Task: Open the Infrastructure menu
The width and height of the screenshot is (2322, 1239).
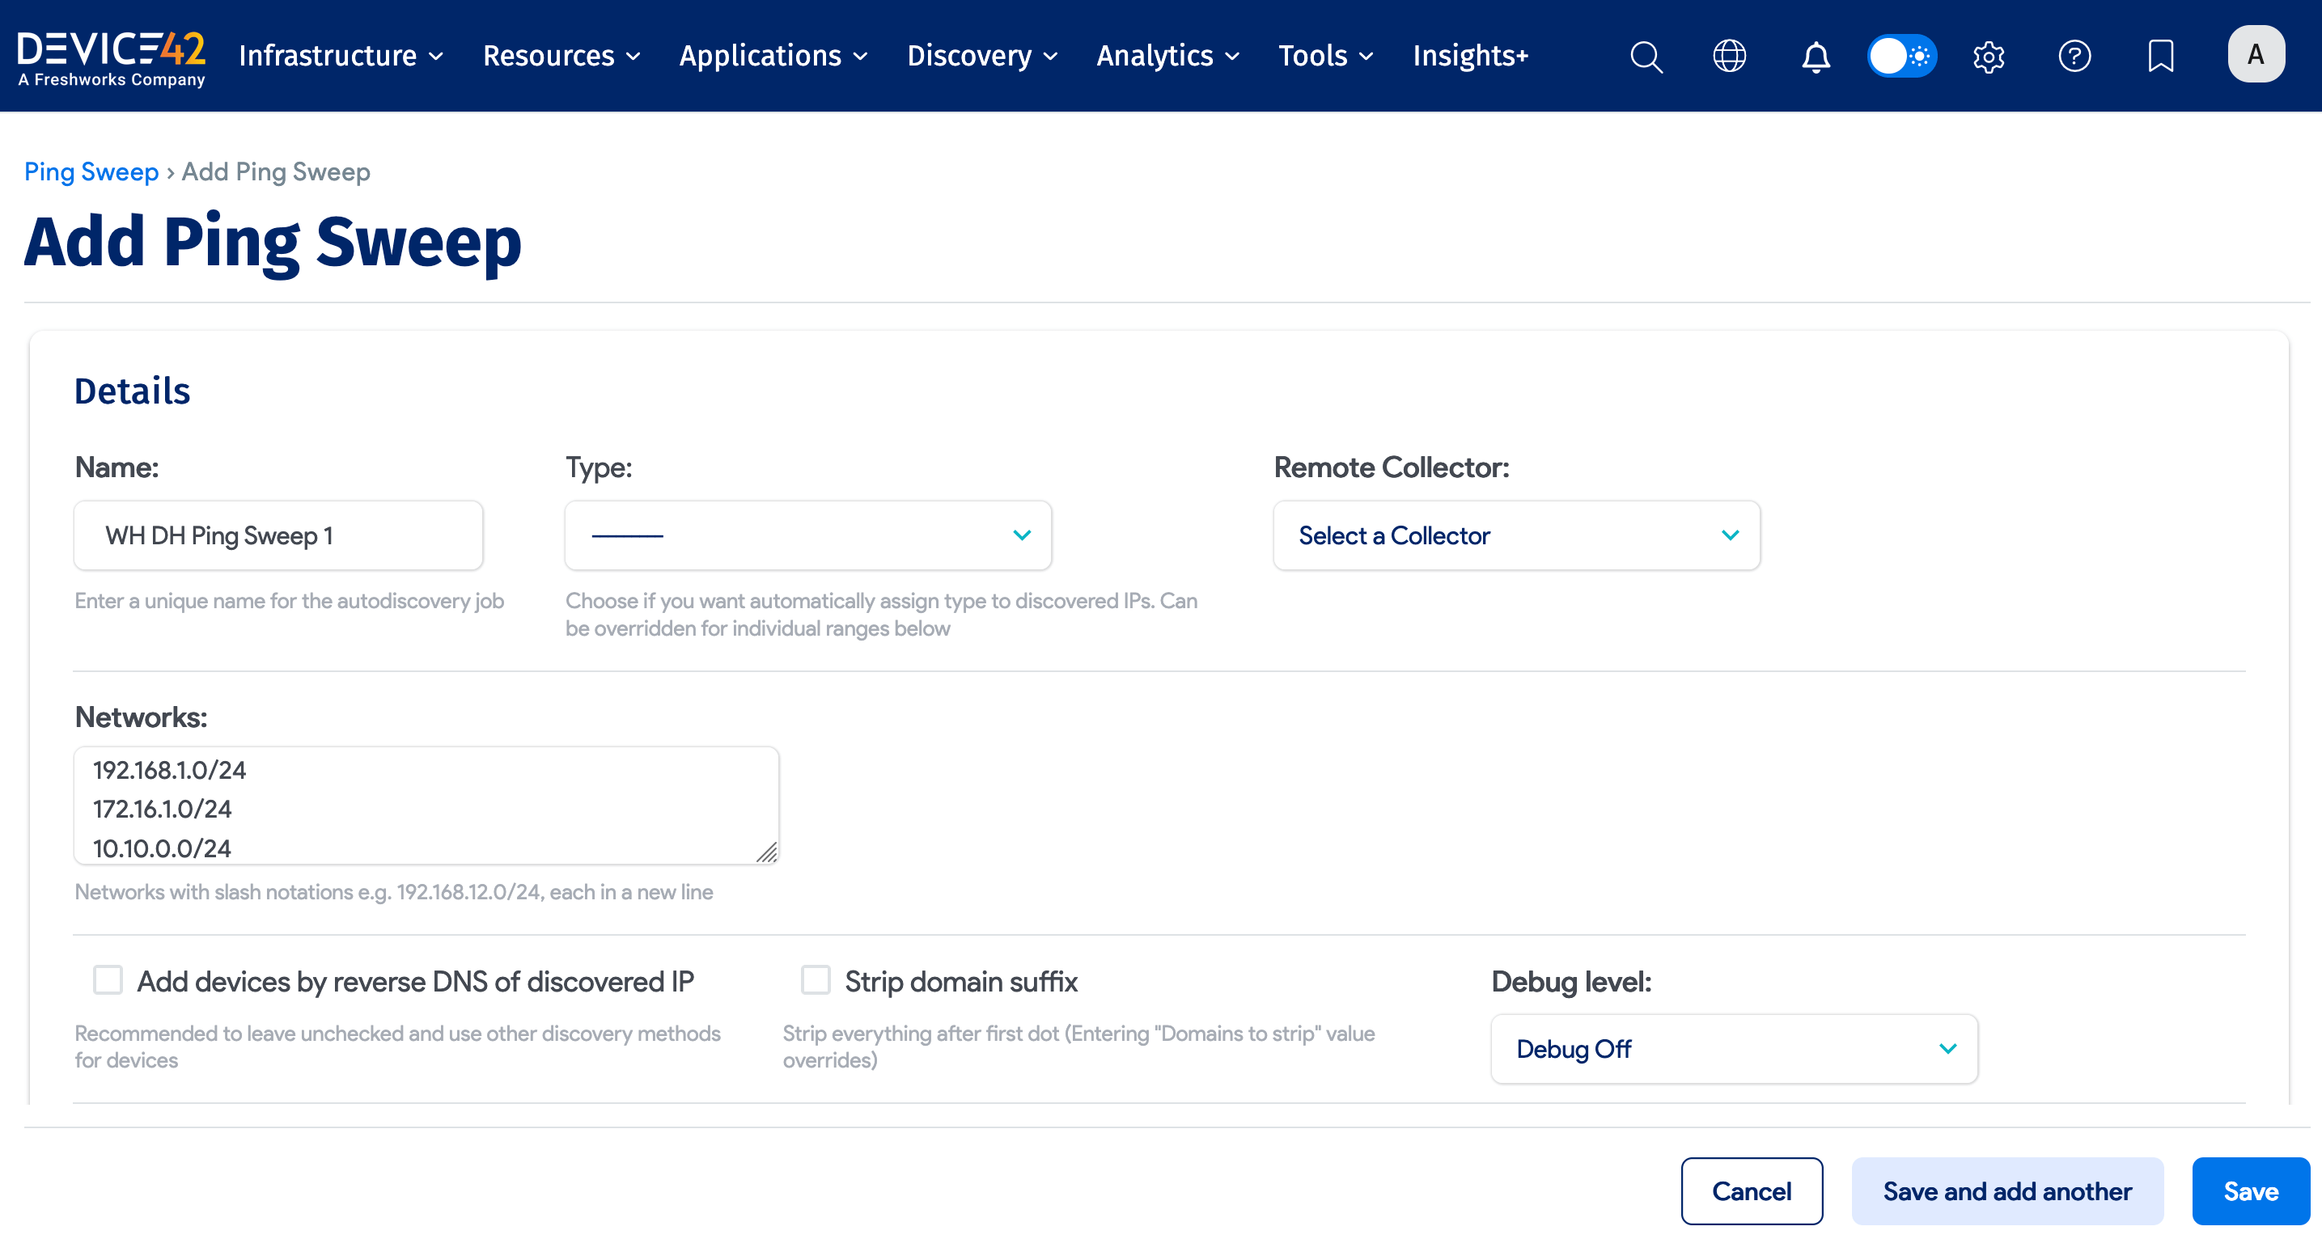Action: tap(341, 56)
